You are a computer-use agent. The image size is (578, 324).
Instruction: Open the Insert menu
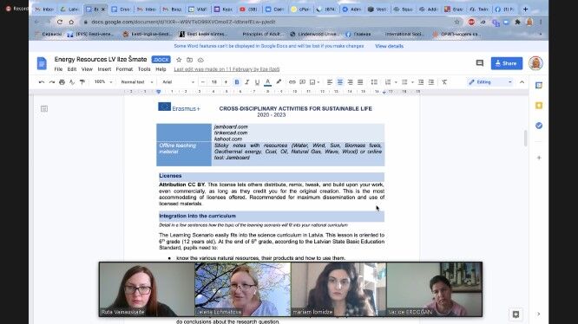[x=104, y=69]
